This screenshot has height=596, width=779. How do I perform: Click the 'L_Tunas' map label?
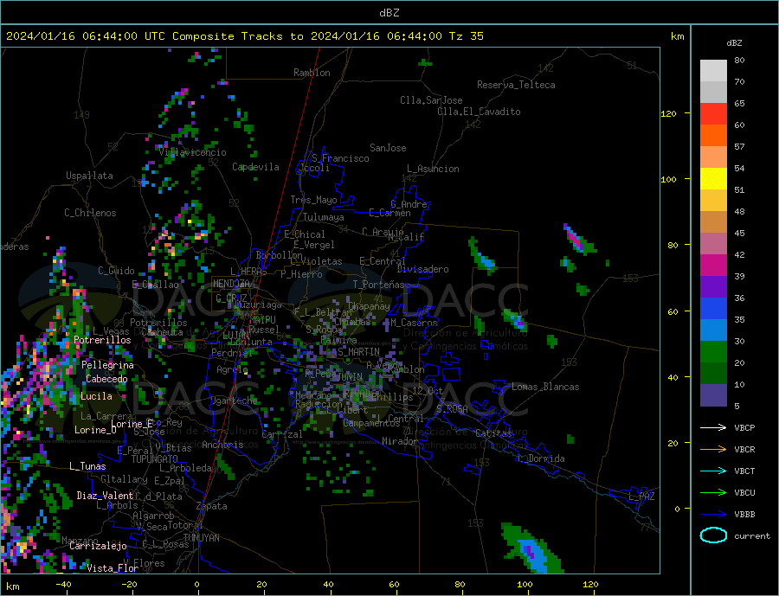(x=87, y=466)
